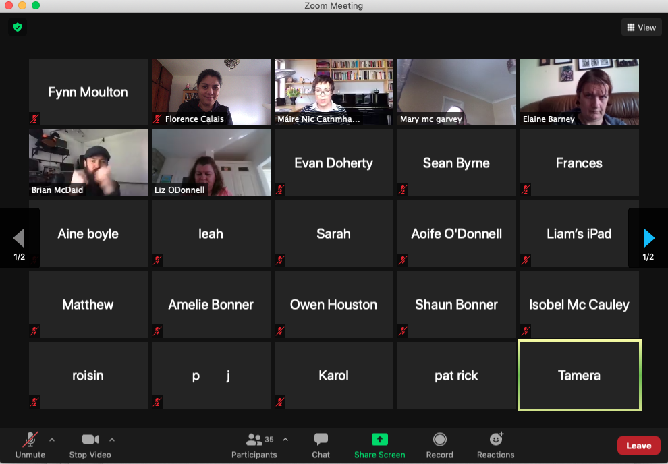Click muted mic icon beside Florence Calais

point(158,119)
